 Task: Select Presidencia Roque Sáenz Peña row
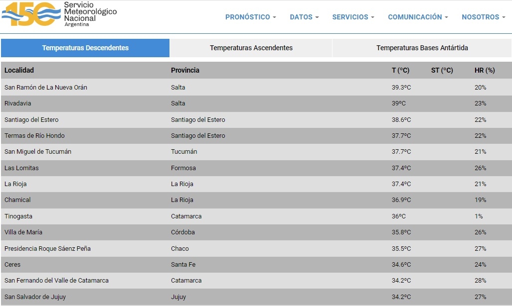point(47,249)
